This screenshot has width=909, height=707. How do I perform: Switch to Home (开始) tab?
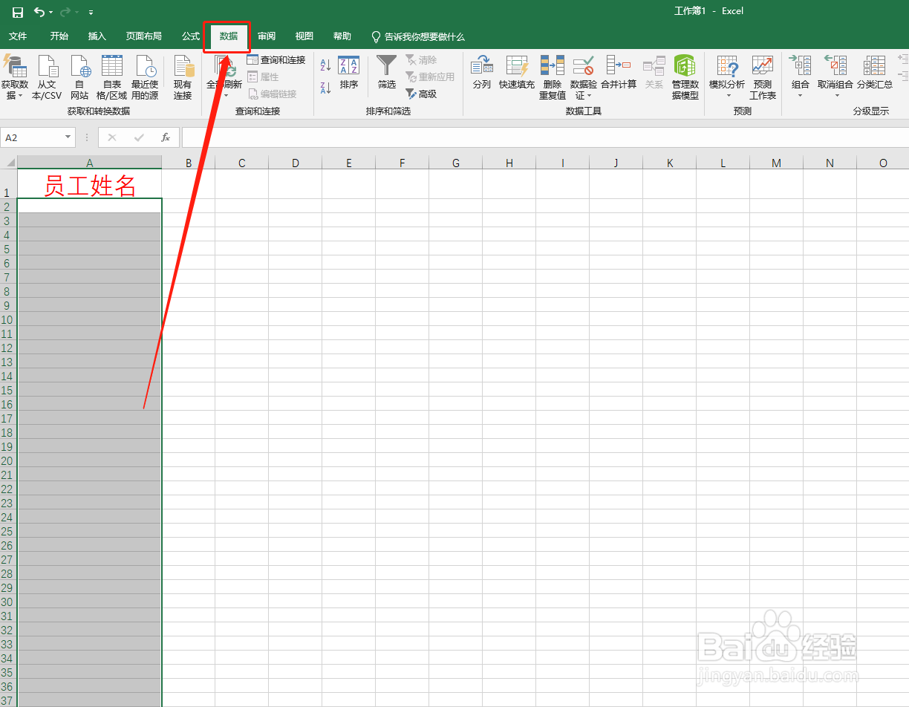coord(59,36)
